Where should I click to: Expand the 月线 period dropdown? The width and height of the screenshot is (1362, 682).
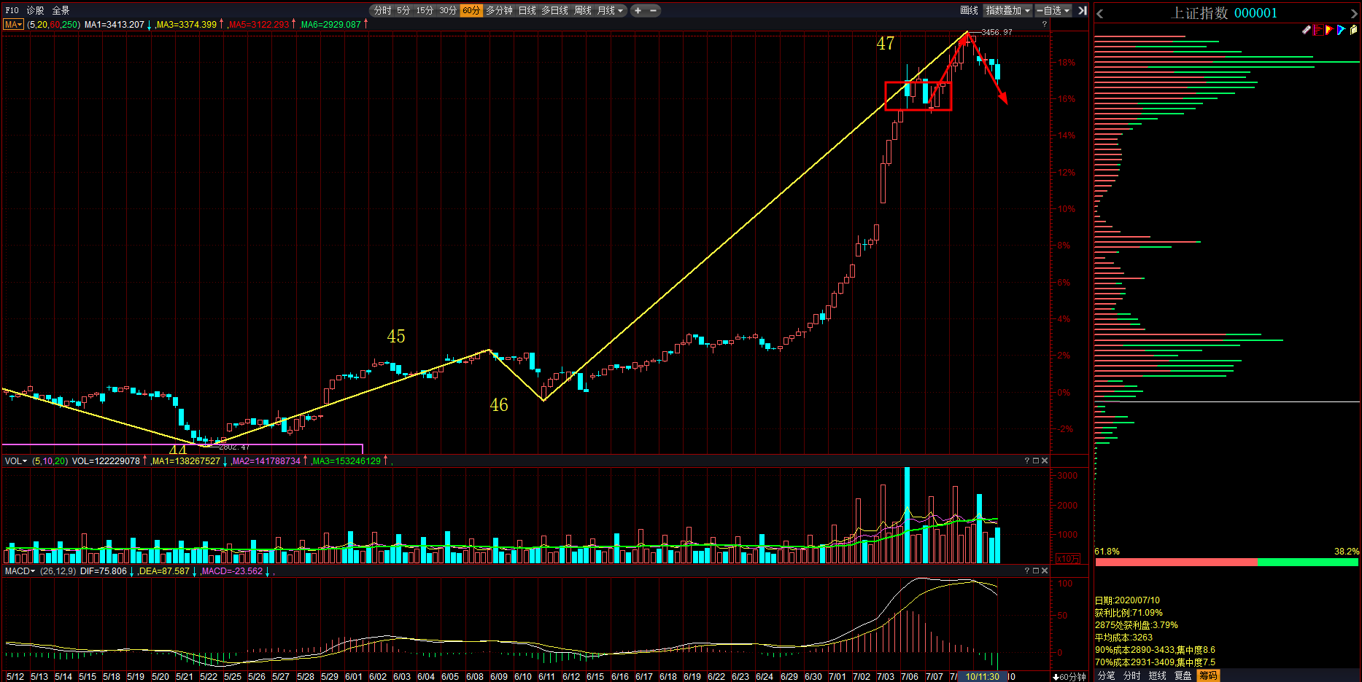[x=611, y=10]
